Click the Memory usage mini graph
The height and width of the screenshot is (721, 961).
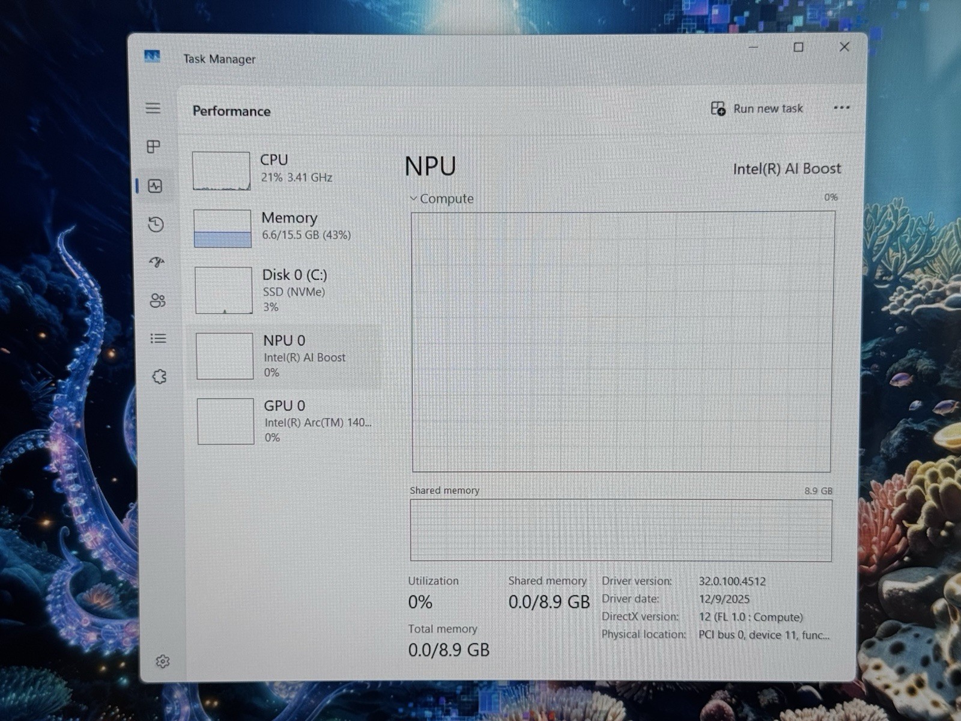coord(222,228)
